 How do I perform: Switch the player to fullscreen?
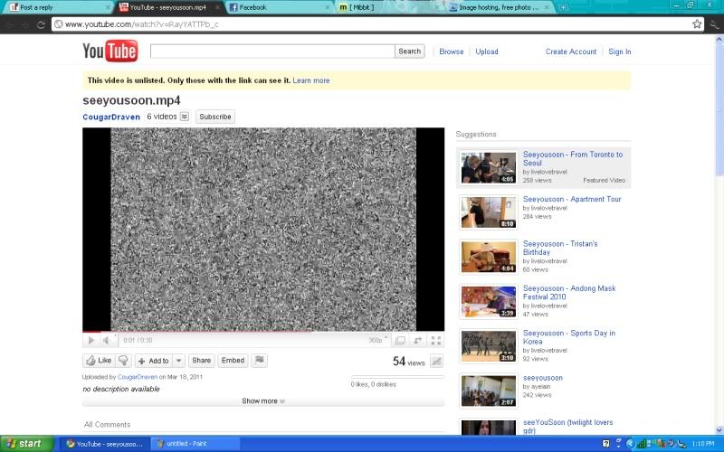click(x=435, y=341)
